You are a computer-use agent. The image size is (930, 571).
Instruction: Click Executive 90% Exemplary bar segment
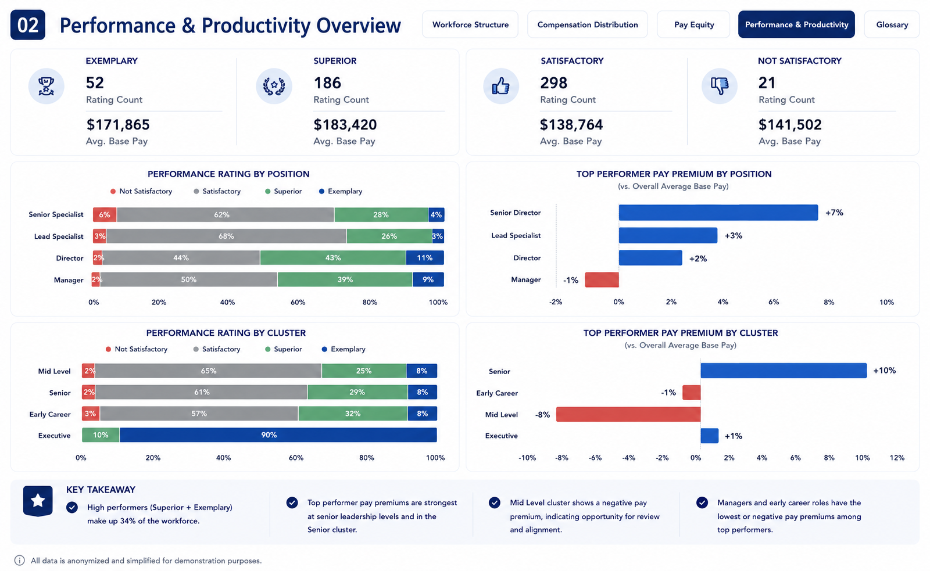pyautogui.click(x=278, y=435)
